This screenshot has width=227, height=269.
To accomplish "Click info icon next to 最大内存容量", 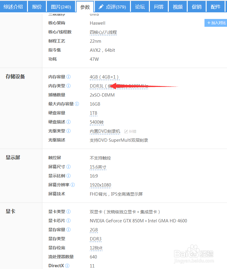I will click(x=77, y=104).
